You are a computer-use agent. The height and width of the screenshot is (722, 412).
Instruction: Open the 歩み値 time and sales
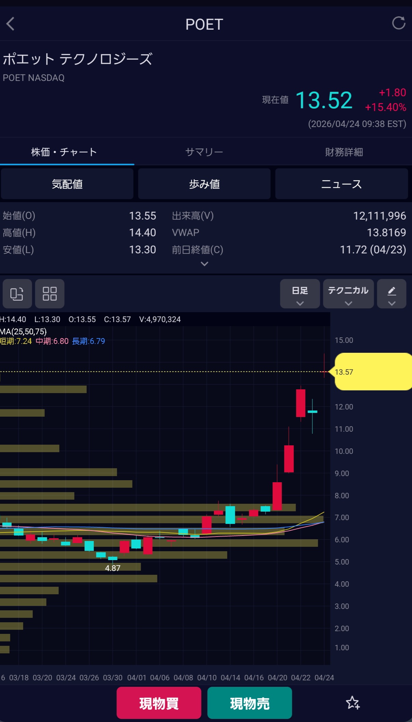204,184
